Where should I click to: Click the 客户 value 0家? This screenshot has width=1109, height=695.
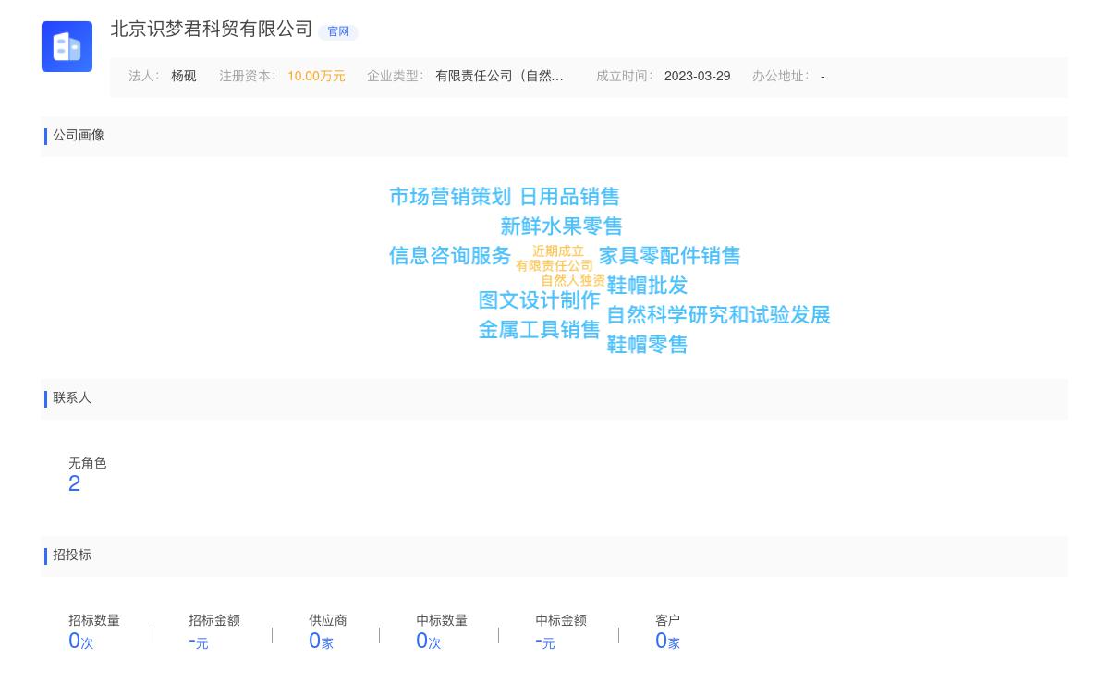(667, 641)
